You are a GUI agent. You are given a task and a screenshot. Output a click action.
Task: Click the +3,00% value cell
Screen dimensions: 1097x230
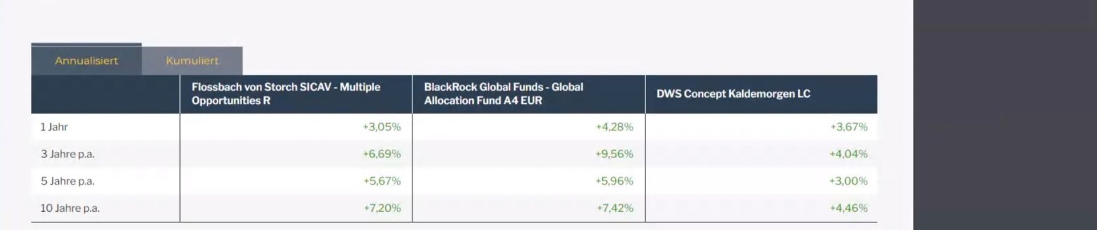coord(848,181)
